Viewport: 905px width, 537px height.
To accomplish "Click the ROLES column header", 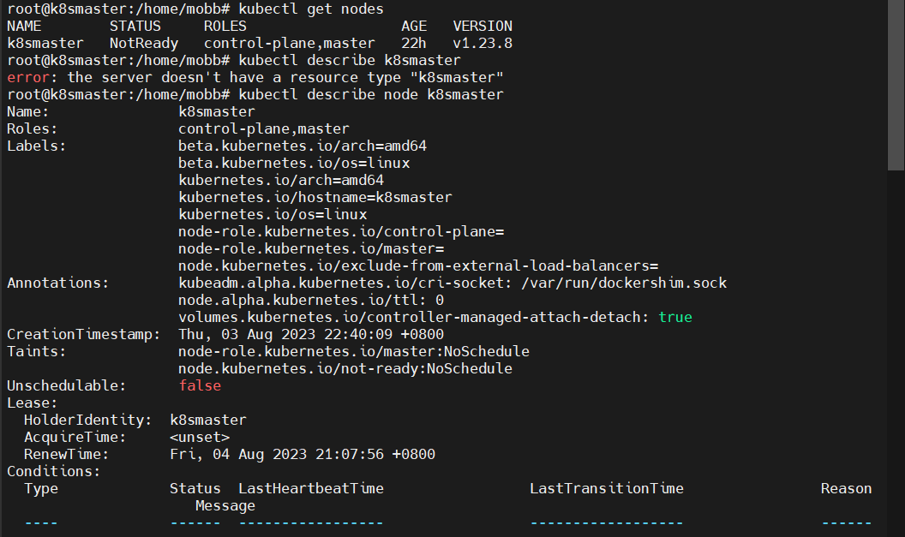I will [x=225, y=26].
